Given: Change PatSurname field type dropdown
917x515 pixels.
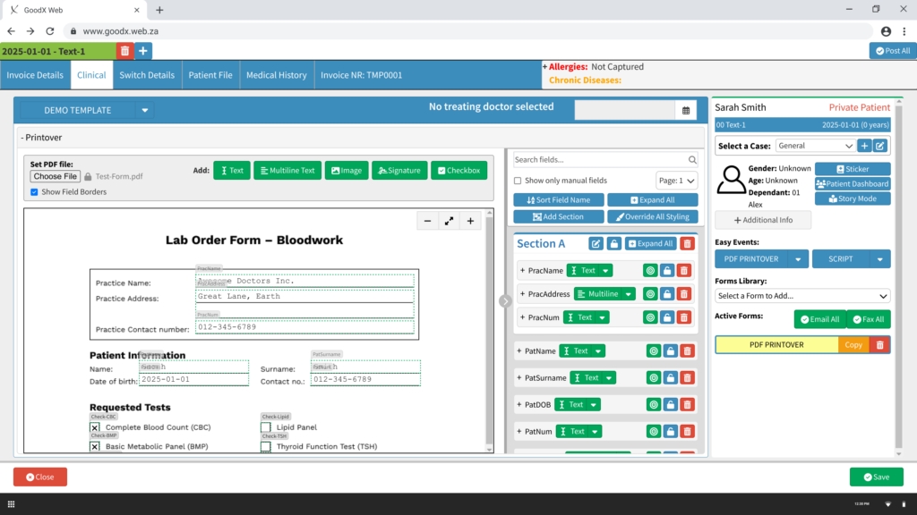Looking at the screenshot, I should point(609,378).
